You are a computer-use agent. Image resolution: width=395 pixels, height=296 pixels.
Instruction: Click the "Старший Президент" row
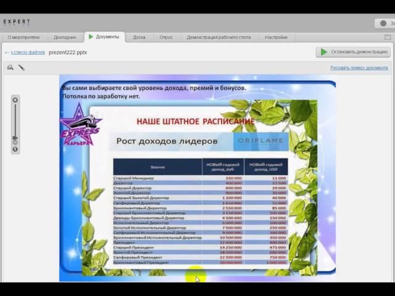click(200, 247)
